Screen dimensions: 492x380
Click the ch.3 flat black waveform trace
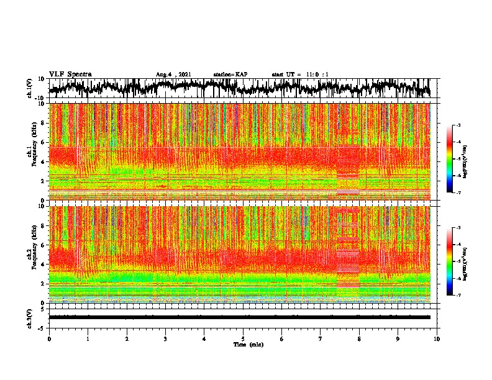[x=240, y=317]
